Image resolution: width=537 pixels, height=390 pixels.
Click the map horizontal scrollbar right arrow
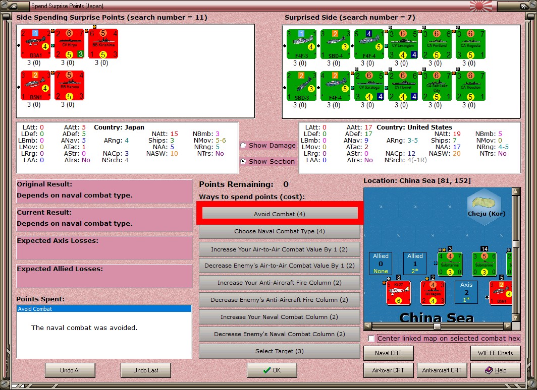pos(508,326)
